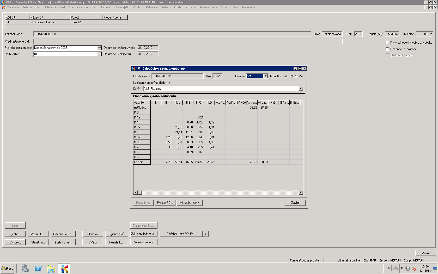Expand the Ceník VLS PLumlov dropdown

coord(301,89)
